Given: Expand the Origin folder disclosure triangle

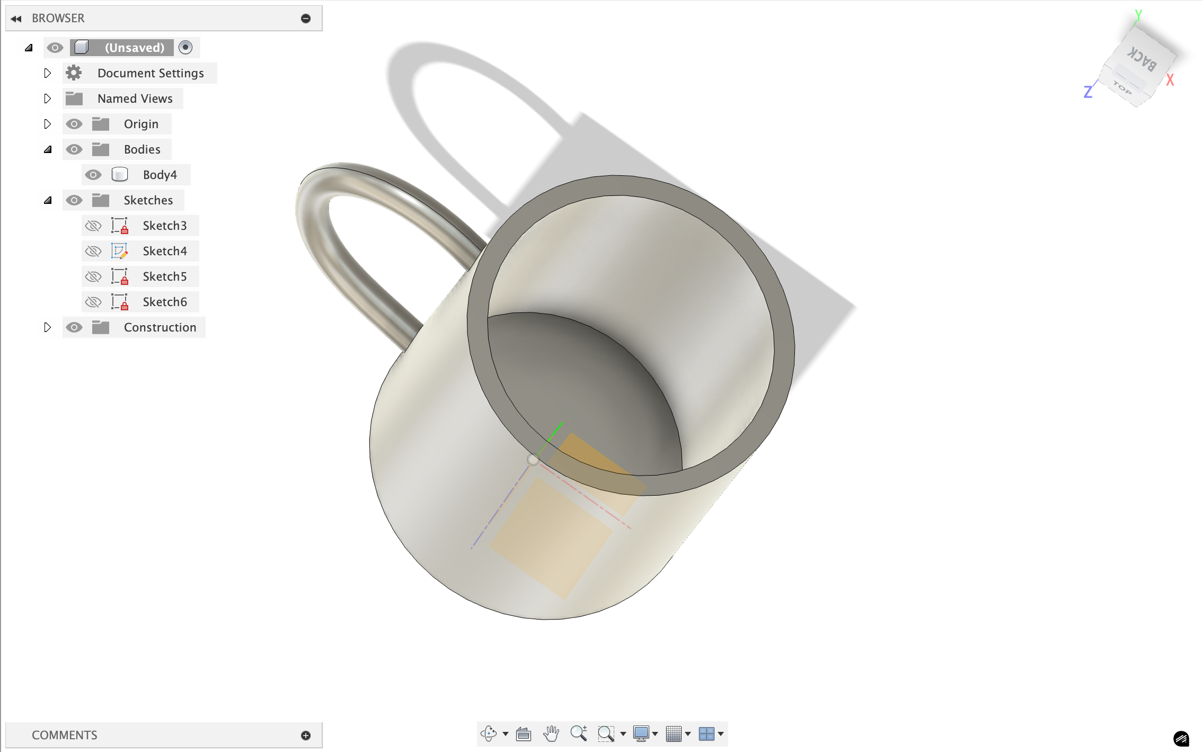Looking at the screenshot, I should (48, 123).
